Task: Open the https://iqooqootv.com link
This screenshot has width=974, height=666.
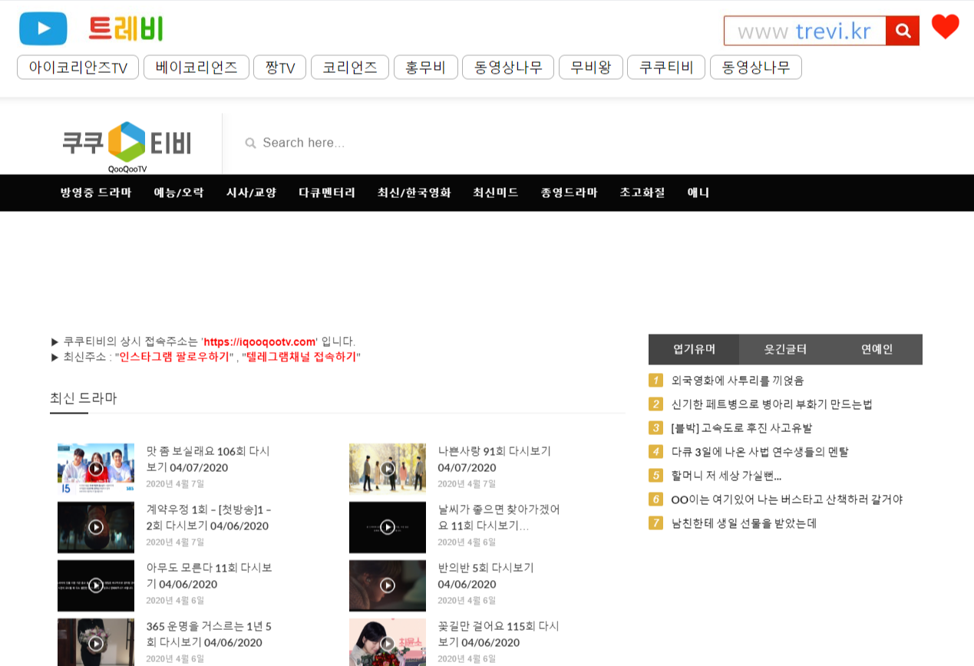Action: 260,341
